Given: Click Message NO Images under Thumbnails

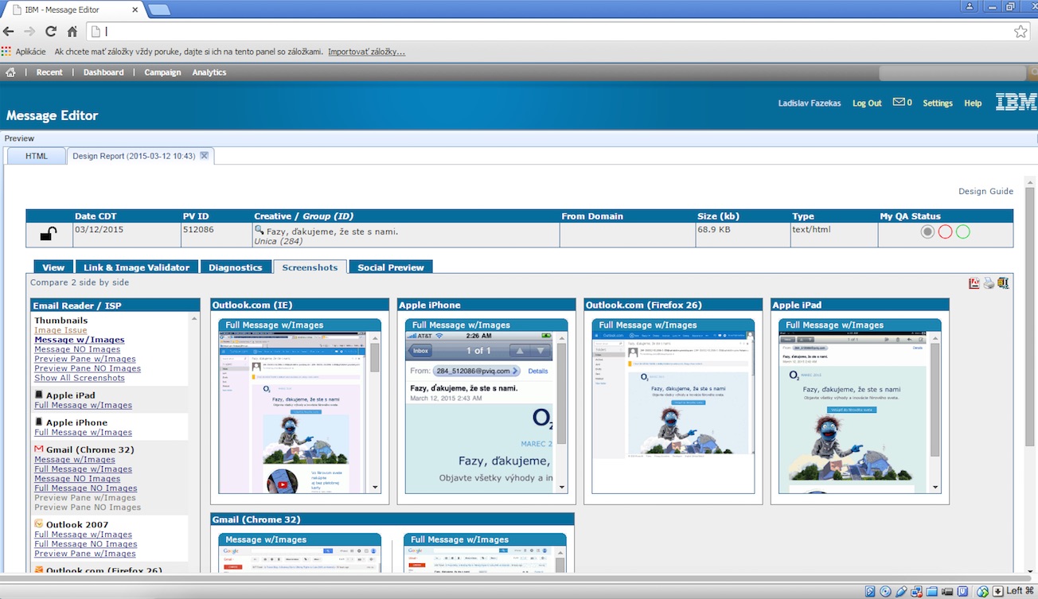Looking at the screenshot, I should (77, 349).
